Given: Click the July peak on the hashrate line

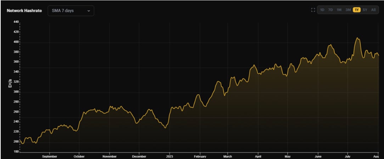Looking at the screenshot, I should pos(357,38).
